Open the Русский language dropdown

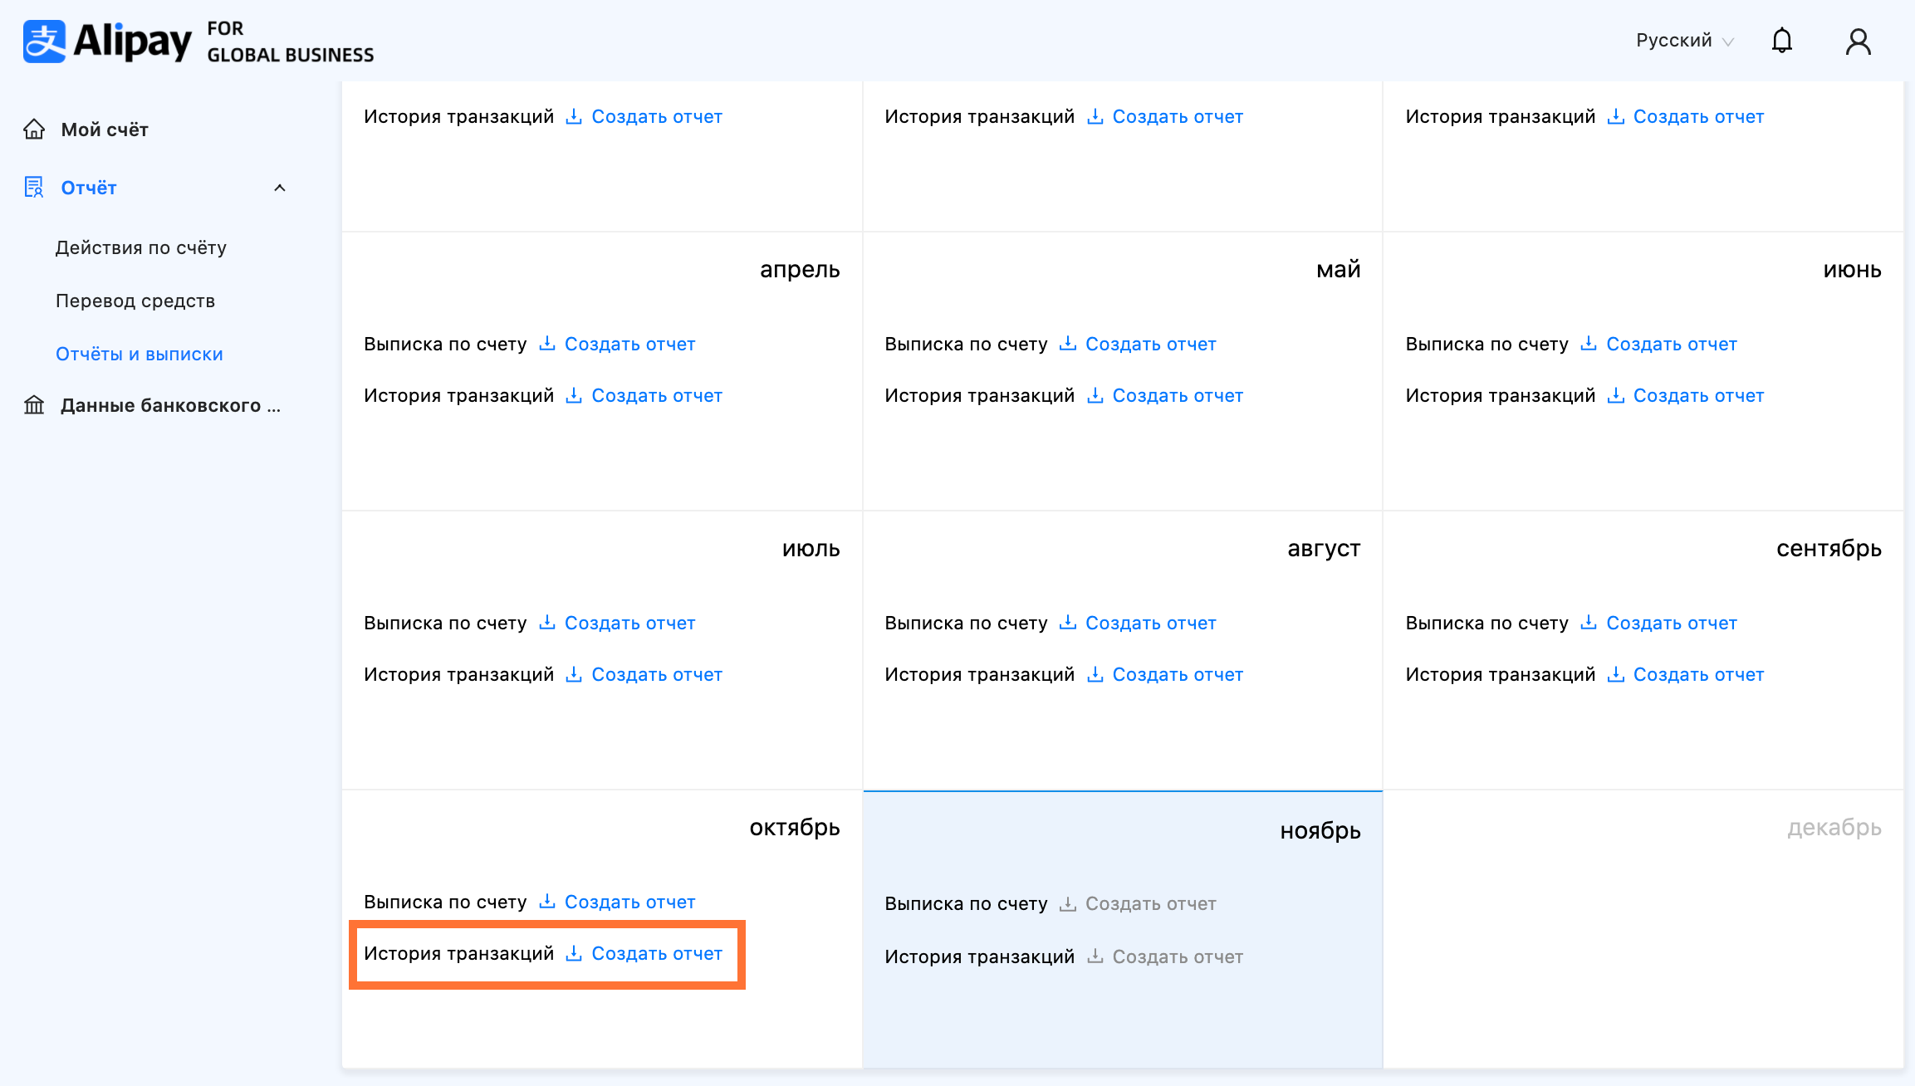pos(1684,41)
